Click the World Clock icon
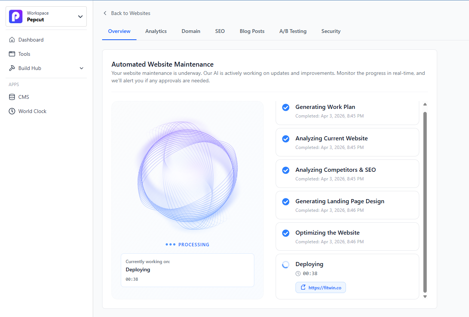This screenshot has width=469, height=317. [x=12, y=111]
